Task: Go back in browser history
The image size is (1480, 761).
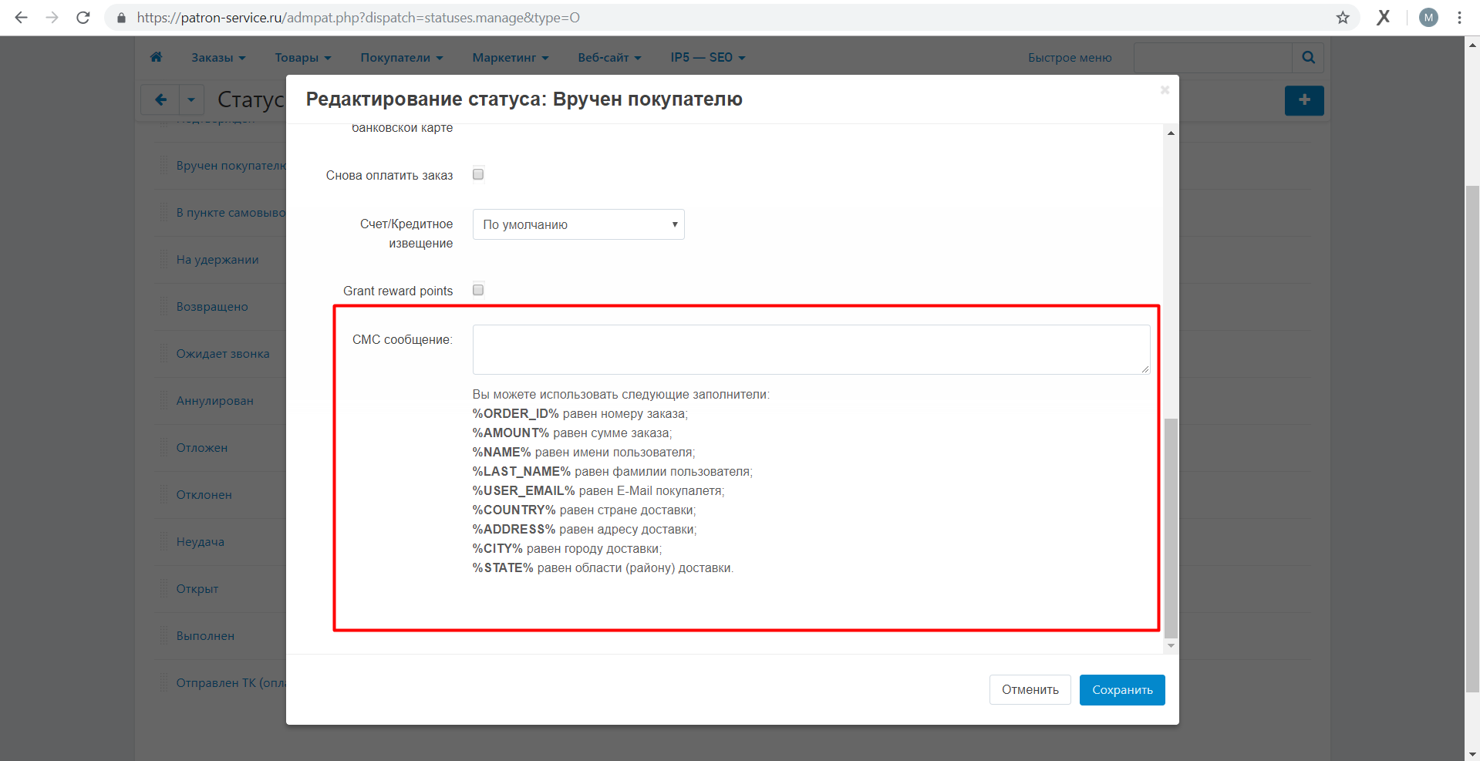Action: point(21,17)
